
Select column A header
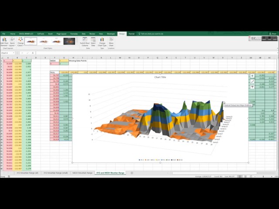coord(8,57)
